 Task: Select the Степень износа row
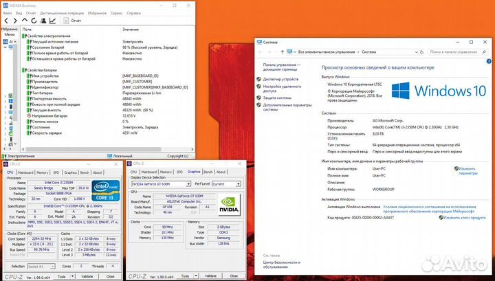point(108,122)
